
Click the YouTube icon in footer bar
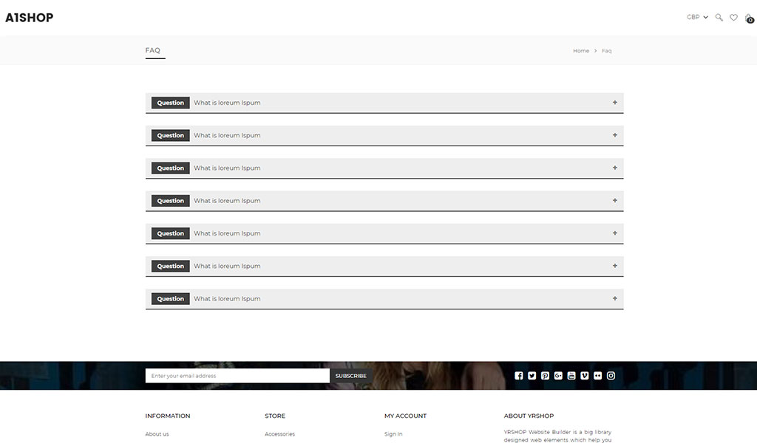point(571,376)
